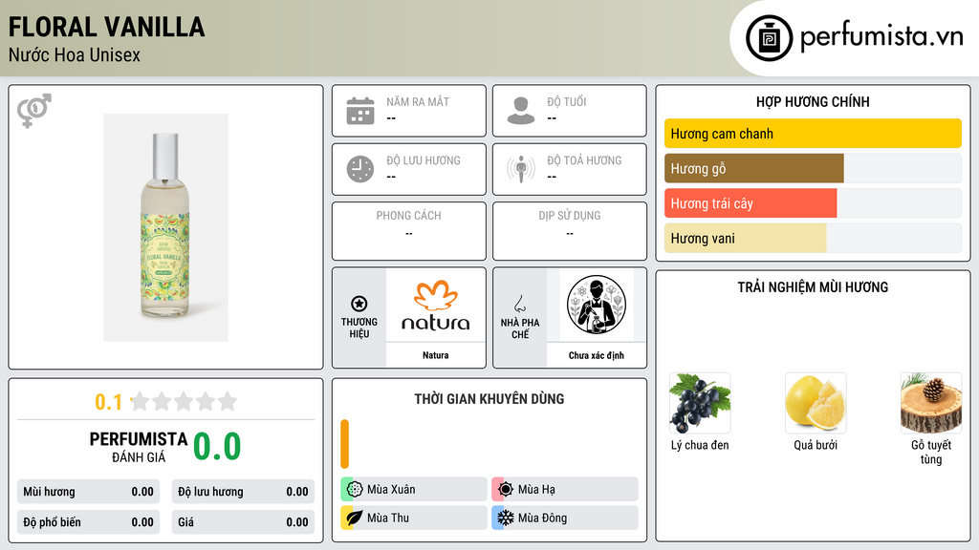
Task: Click the ĐỘ TUỔI label
Action: click(567, 101)
